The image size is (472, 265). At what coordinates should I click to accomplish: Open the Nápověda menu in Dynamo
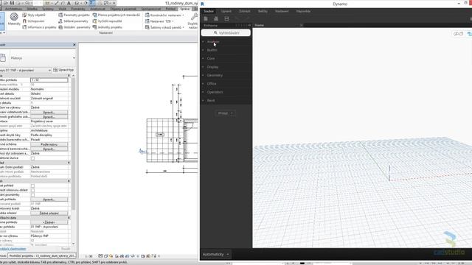(x=303, y=11)
